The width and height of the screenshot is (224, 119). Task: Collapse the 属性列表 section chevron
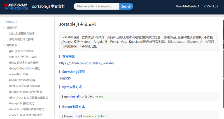[4, 45]
